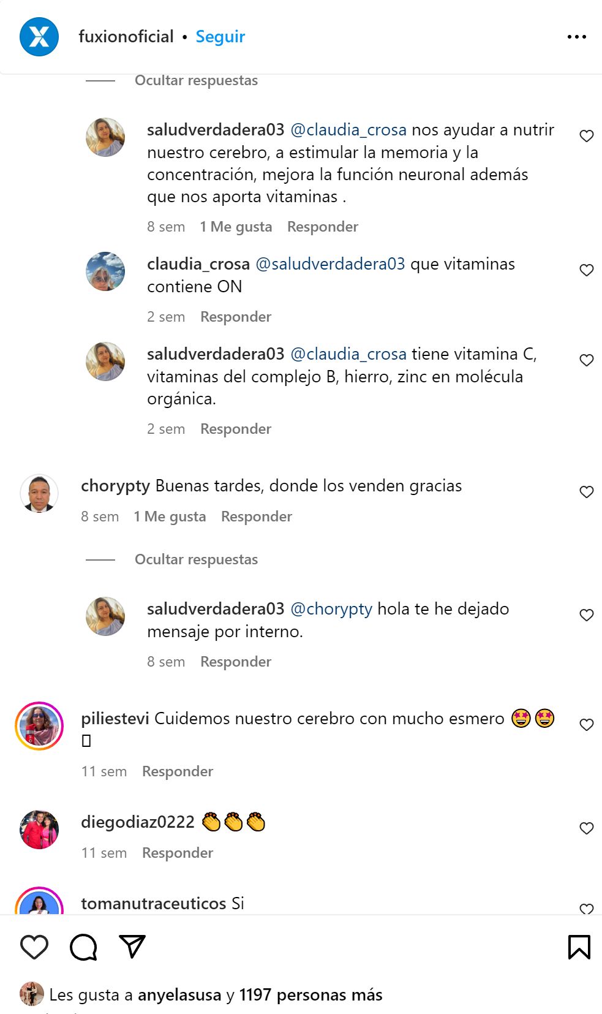
Task: Follow fuxionoficial with the Seguir link
Action: [x=220, y=37]
